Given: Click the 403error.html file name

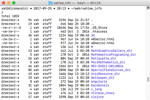Looking at the screenshot, I should [103, 39].
